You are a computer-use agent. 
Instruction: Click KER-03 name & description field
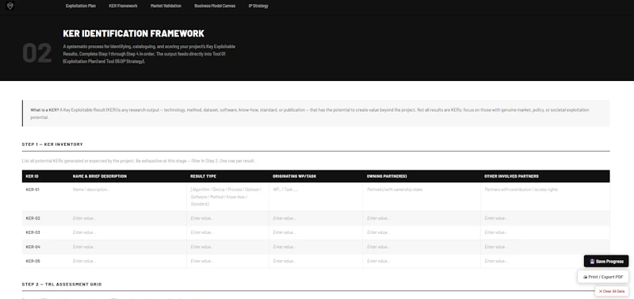(x=128, y=232)
